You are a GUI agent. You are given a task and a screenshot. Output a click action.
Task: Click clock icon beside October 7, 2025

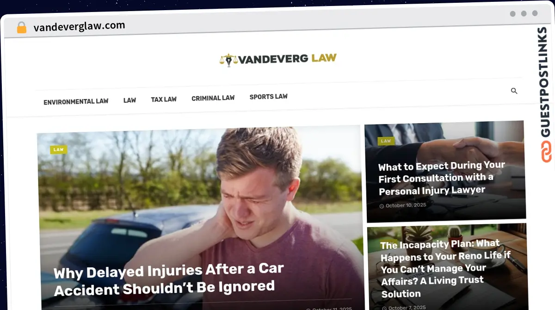pos(384,308)
